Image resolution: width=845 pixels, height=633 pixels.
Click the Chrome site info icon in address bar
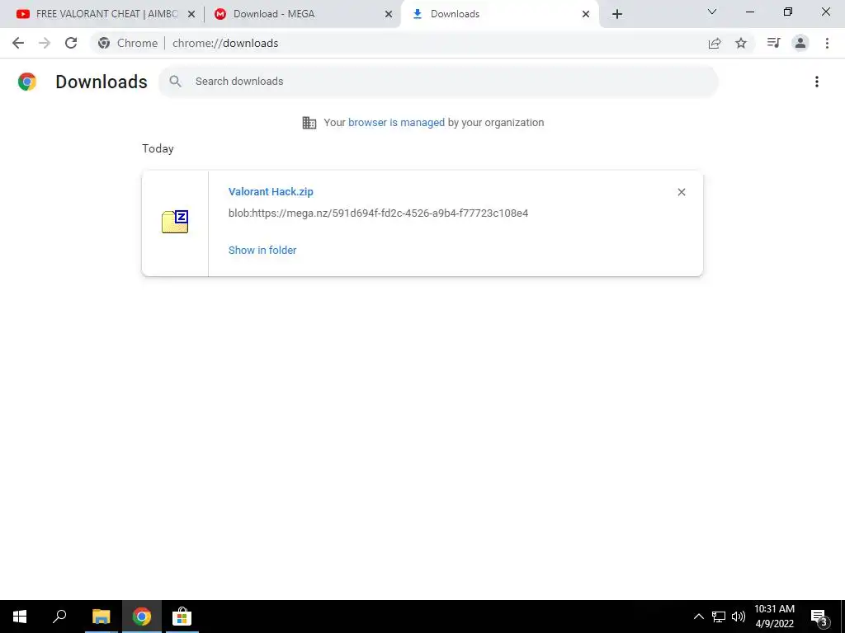[104, 43]
